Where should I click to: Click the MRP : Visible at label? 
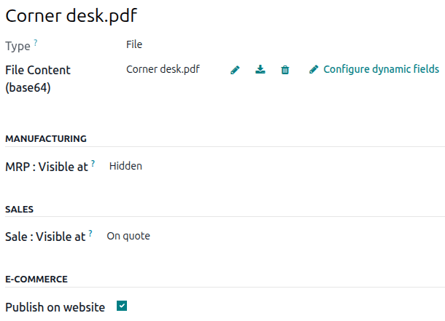pos(47,167)
